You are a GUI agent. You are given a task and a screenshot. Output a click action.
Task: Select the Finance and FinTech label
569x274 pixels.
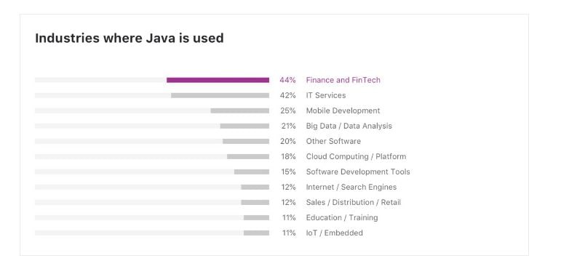pos(343,80)
